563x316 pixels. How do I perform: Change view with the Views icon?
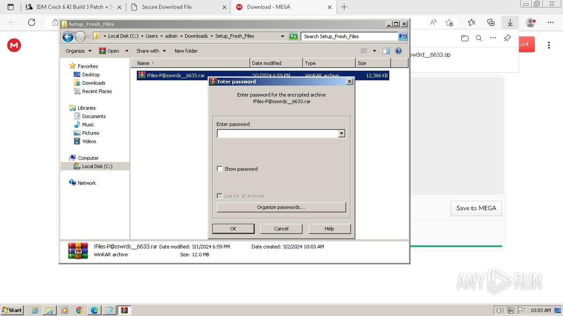364,51
